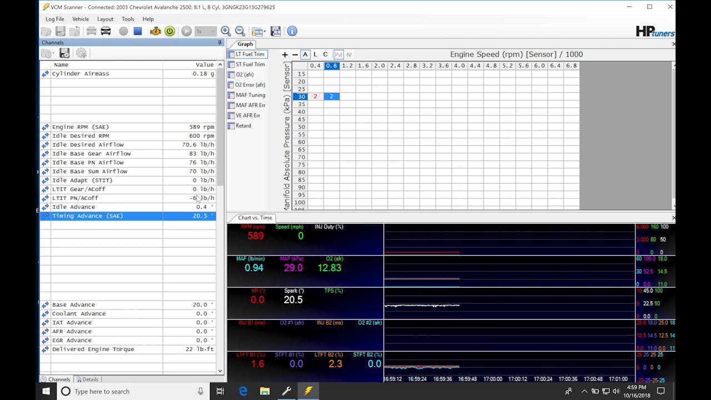The height and width of the screenshot is (400, 711).
Task: Pin the Channels panel with the pushpin
Action: click(219, 42)
